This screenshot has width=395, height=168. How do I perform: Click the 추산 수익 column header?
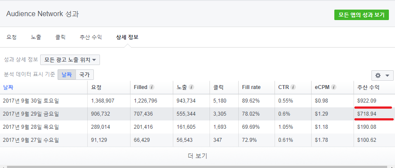[368, 87]
